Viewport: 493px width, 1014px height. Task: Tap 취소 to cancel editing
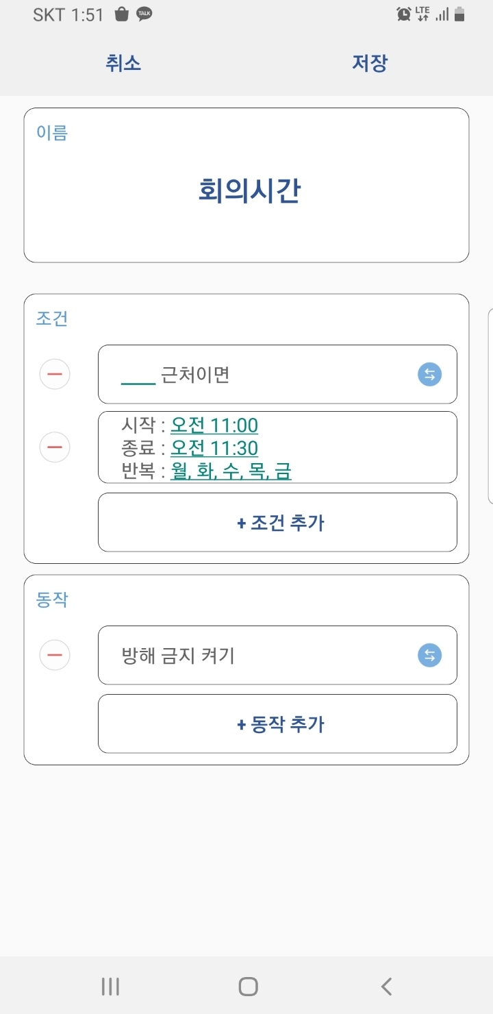click(123, 63)
